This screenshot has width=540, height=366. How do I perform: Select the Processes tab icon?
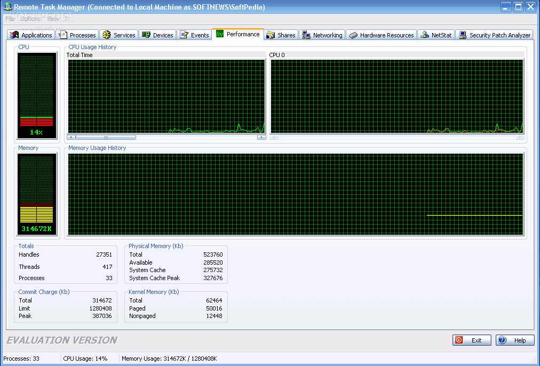pyautogui.click(x=63, y=35)
